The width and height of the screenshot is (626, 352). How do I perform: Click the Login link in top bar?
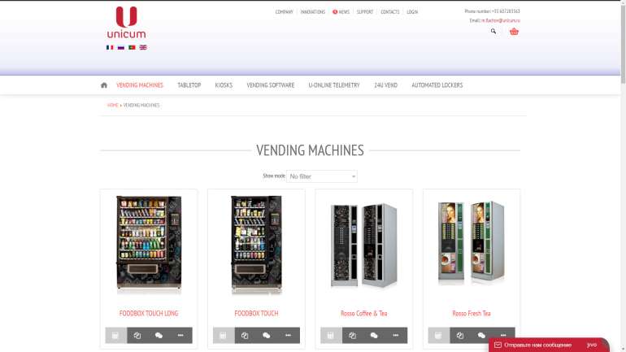coord(412,12)
